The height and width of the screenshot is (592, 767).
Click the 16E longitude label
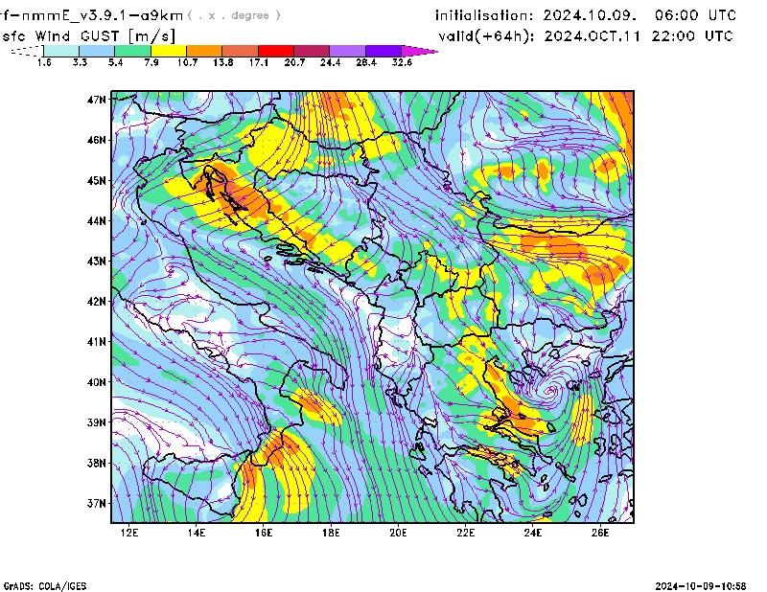tap(264, 533)
